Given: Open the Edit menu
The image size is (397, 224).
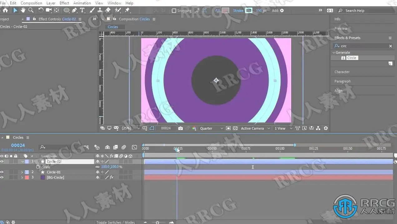Looking at the screenshot, I should coord(13,3).
